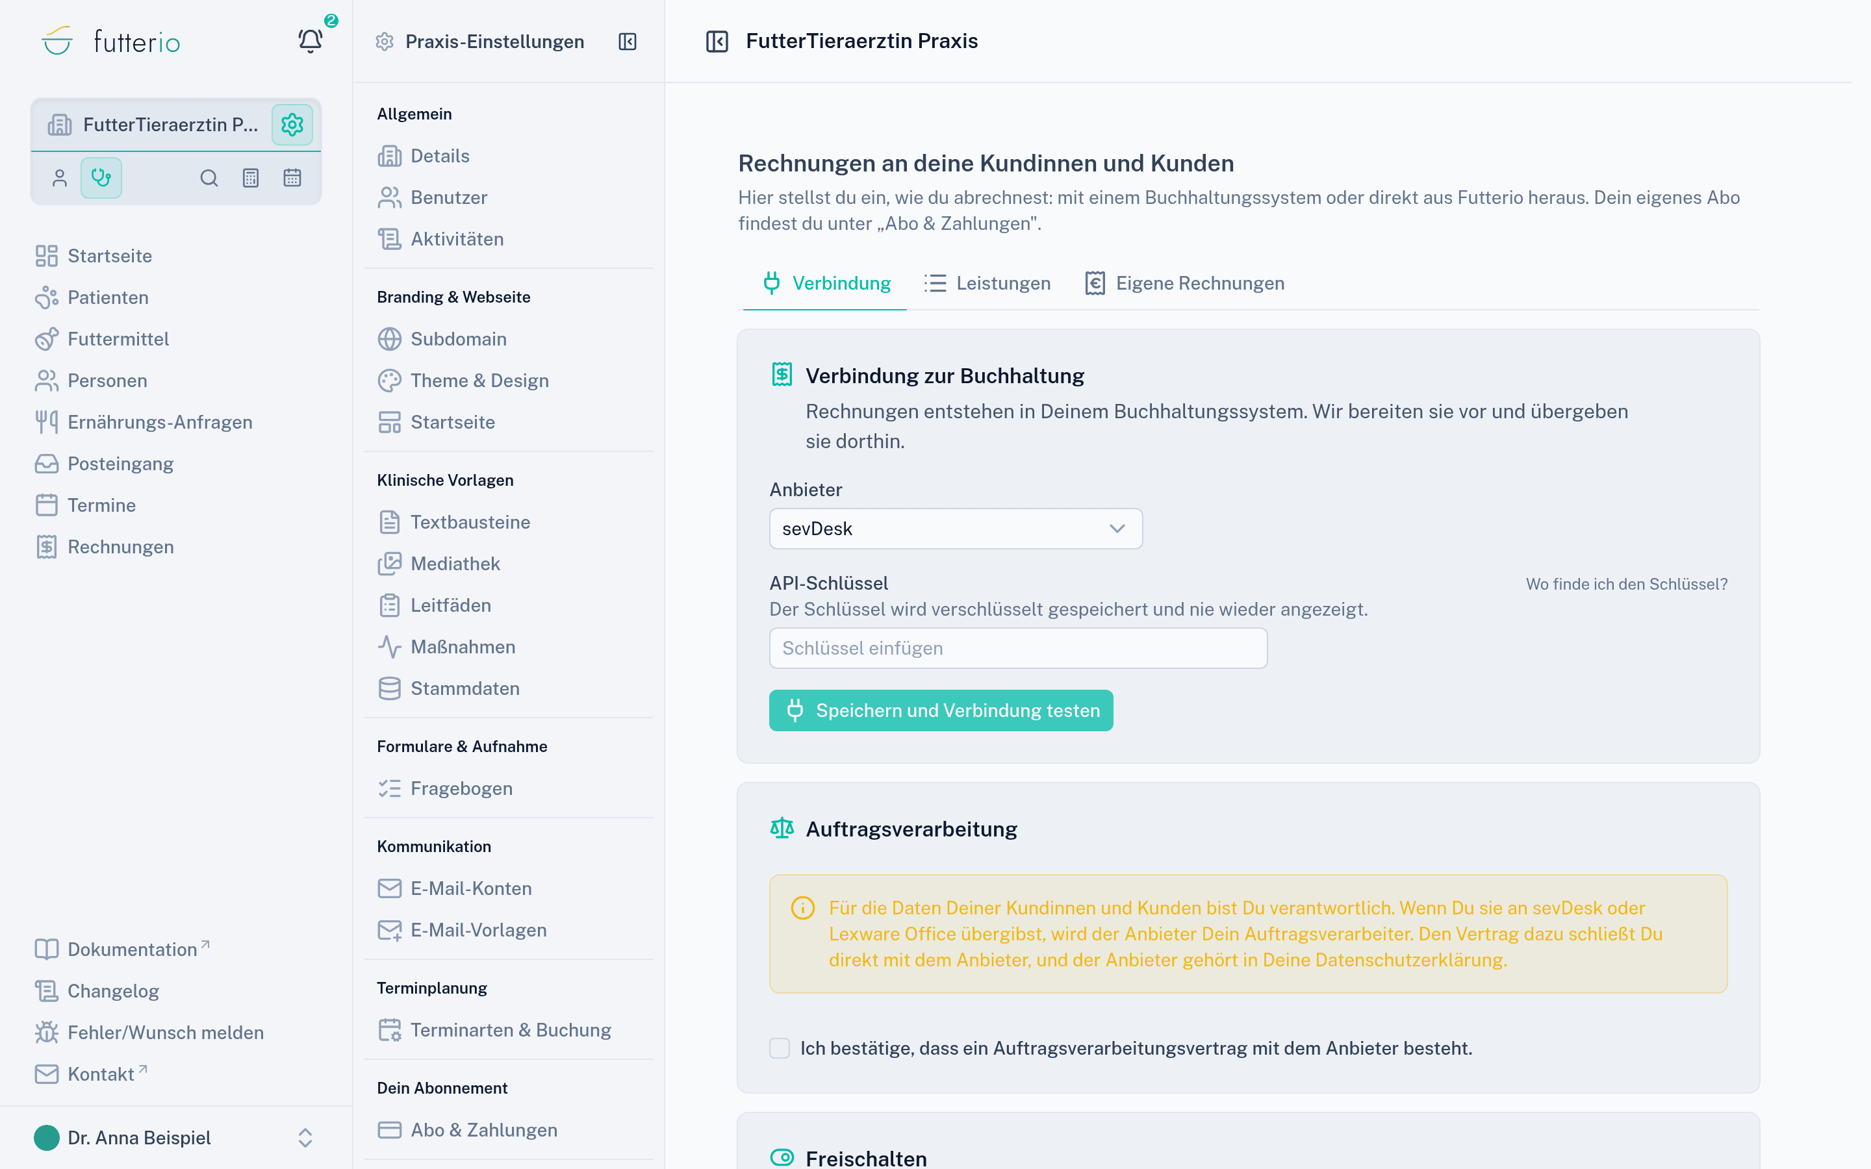Open Subdomain settings
Image resolution: width=1871 pixels, height=1169 pixels.
442,340
